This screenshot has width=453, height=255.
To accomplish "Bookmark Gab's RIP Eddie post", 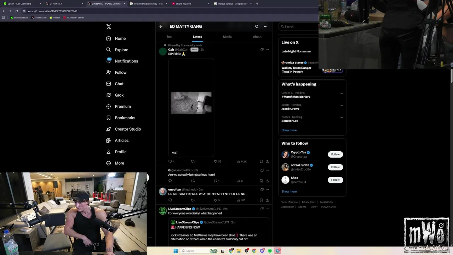I will [261, 161].
